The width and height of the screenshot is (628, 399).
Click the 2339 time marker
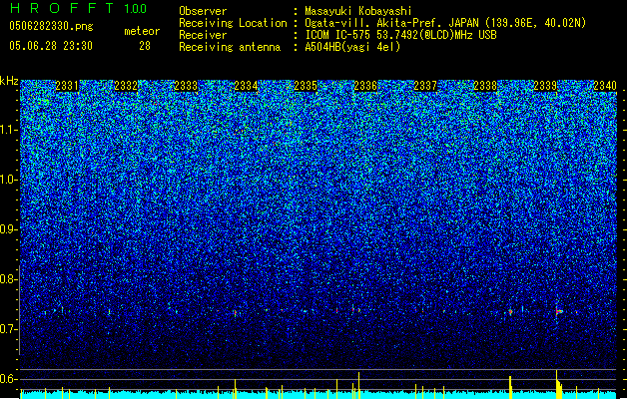(x=545, y=86)
